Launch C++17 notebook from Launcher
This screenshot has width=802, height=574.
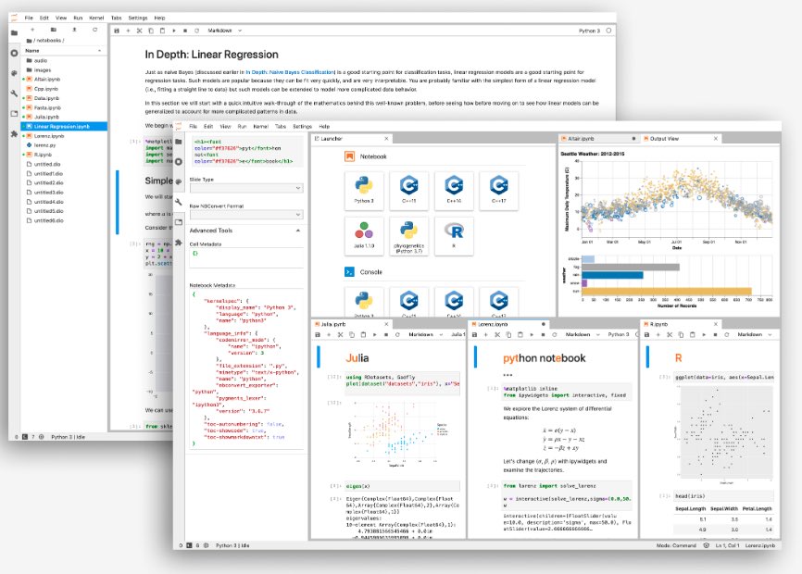pyautogui.click(x=498, y=191)
